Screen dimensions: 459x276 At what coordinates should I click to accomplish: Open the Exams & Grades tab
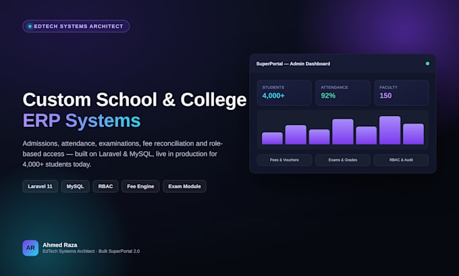pyautogui.click(x=343, y=160)
